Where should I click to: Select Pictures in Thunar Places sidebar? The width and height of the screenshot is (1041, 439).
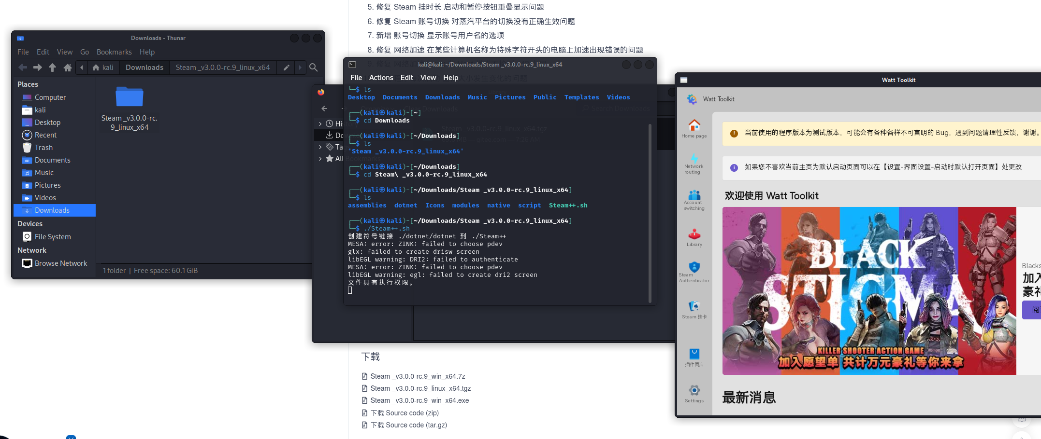click(x=55, y=185)
